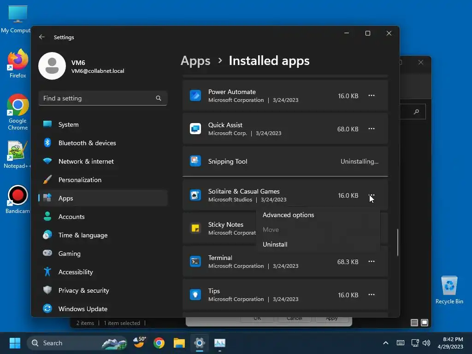Open the weather widget showing 50°
This screenshot has width=472, height=354.
[x=139, y=342]
